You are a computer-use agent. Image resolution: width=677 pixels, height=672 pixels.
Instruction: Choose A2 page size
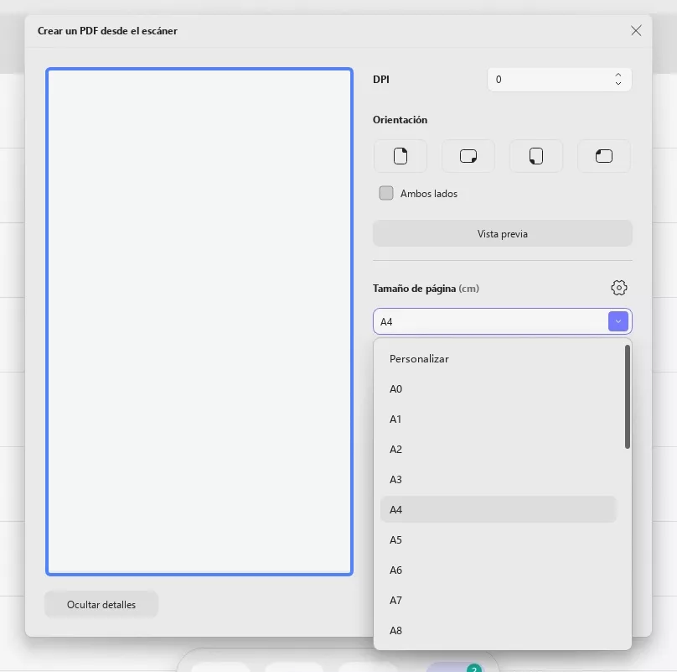point(499,450)
